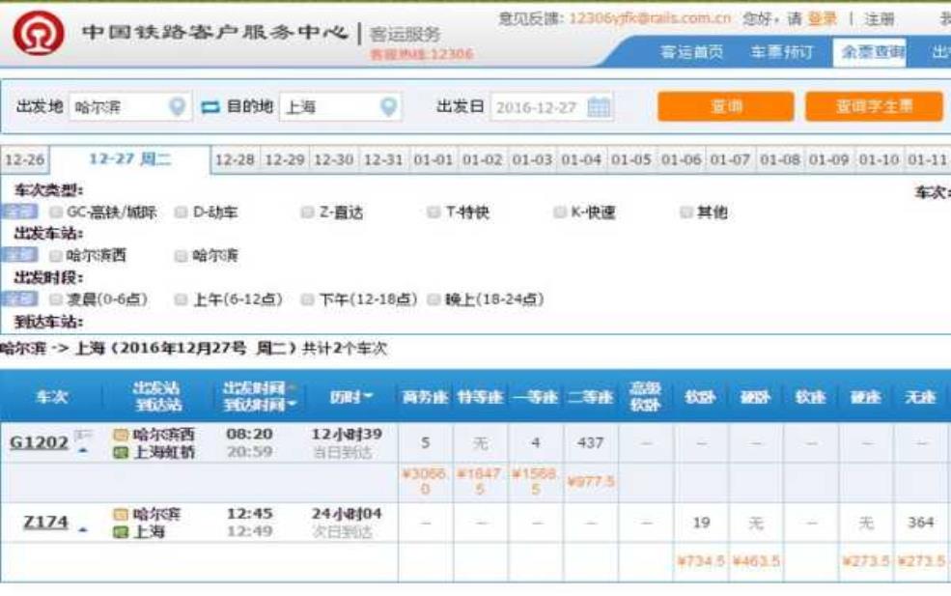Screen dimensions: 951x596
Task: Click the terminal station icon for 上海虹桥
Action: click(x=121, y=452)
